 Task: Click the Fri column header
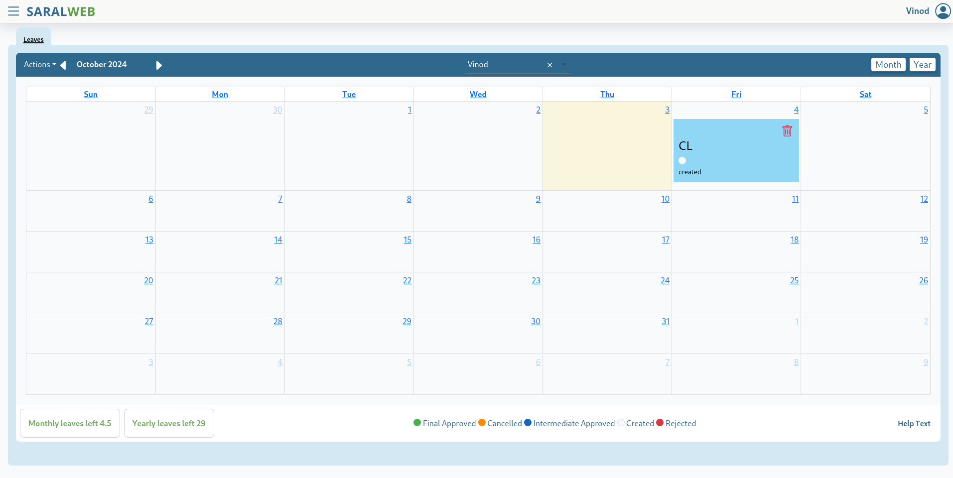coord(736,94)
